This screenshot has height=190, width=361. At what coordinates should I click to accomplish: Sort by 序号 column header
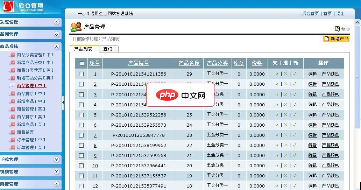(95, 63)
